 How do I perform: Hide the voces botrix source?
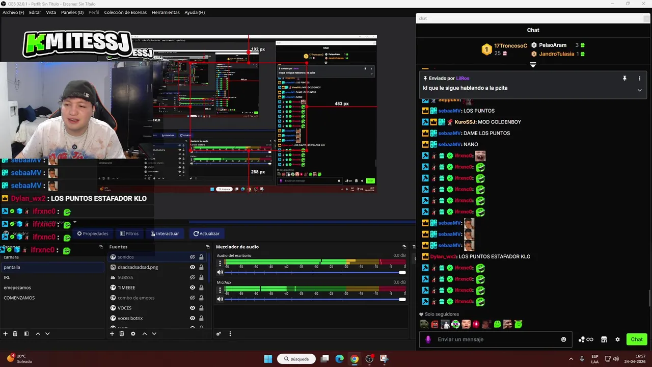point(193,318)
